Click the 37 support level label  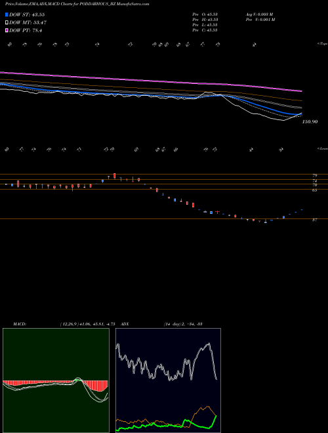(x=315, y=220)
